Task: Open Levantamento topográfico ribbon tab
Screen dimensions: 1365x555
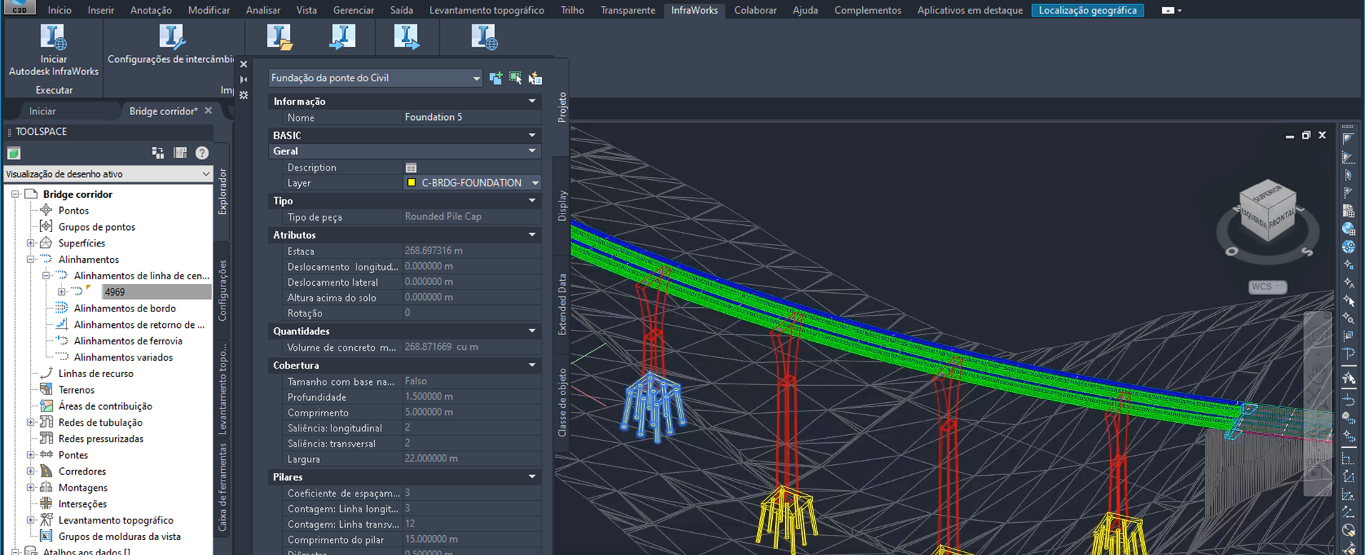Action: point(486,10)
